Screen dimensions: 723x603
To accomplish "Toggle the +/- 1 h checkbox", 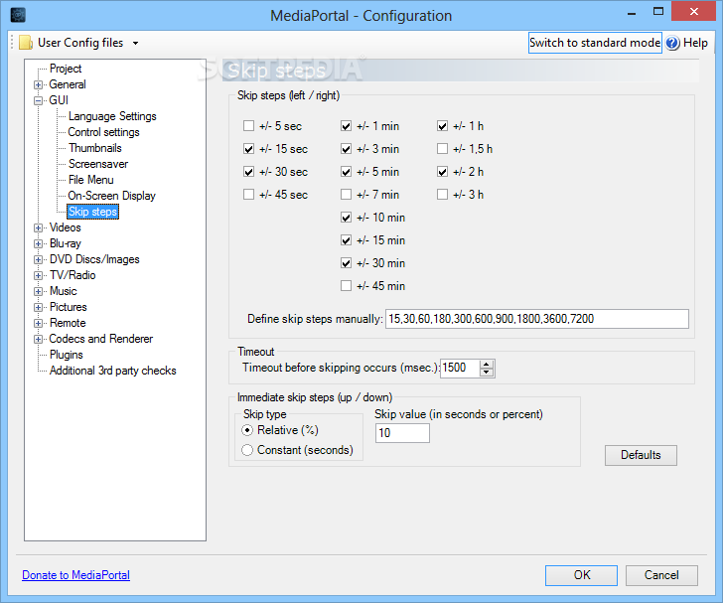I will point(442,125).
